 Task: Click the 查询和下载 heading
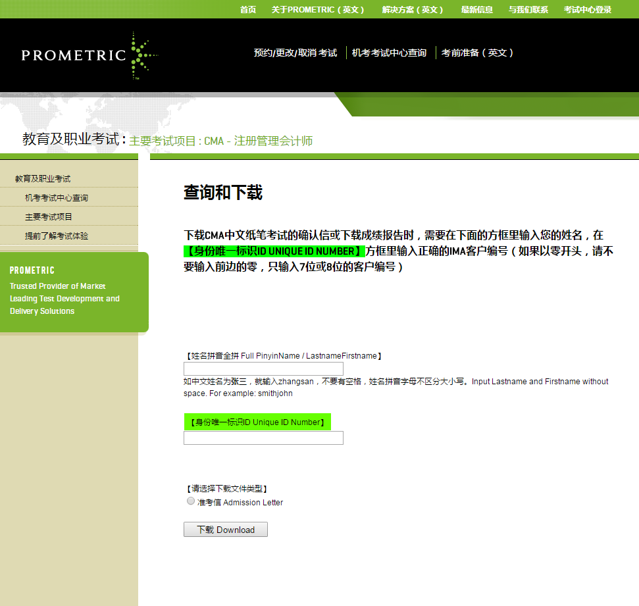[x=223, y=192]
